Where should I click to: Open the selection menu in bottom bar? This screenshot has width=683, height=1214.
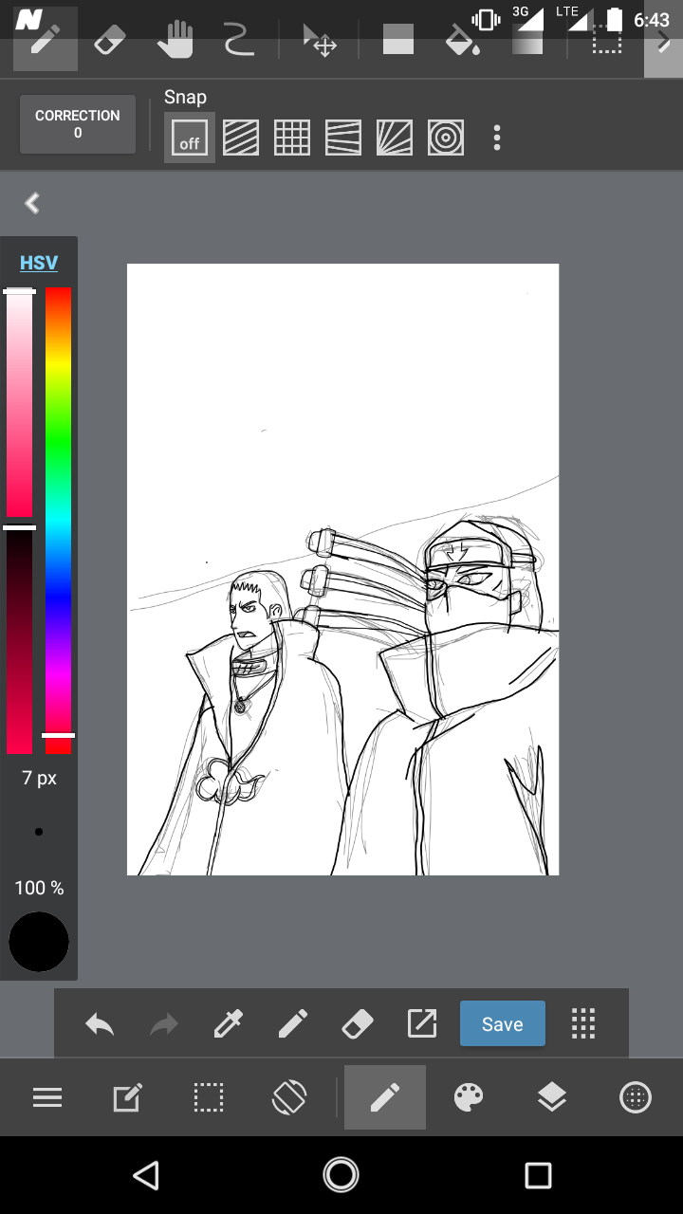click(209, 1097)
